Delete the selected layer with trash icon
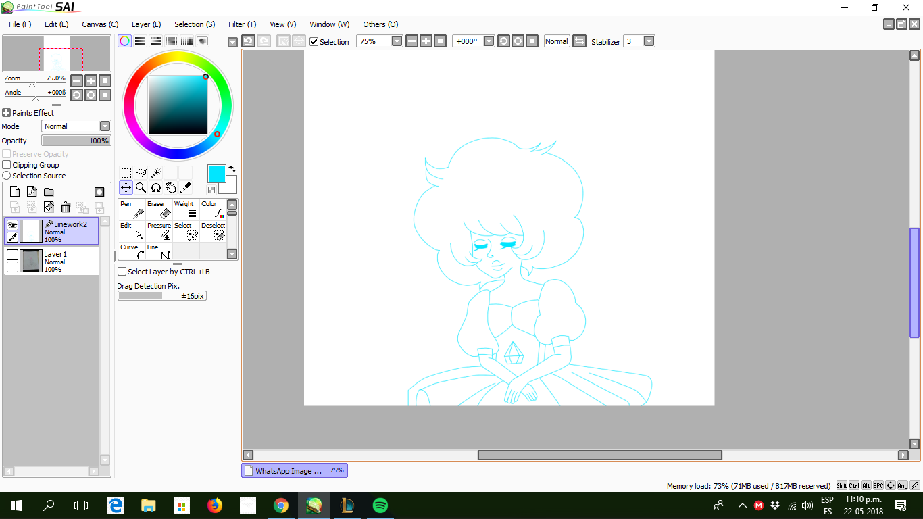This screenshot has width=923, height=519. [66, 207]
